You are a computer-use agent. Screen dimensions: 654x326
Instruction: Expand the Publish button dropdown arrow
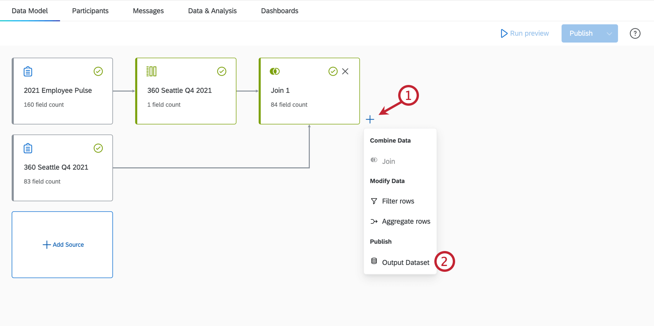tap(609, 33)
